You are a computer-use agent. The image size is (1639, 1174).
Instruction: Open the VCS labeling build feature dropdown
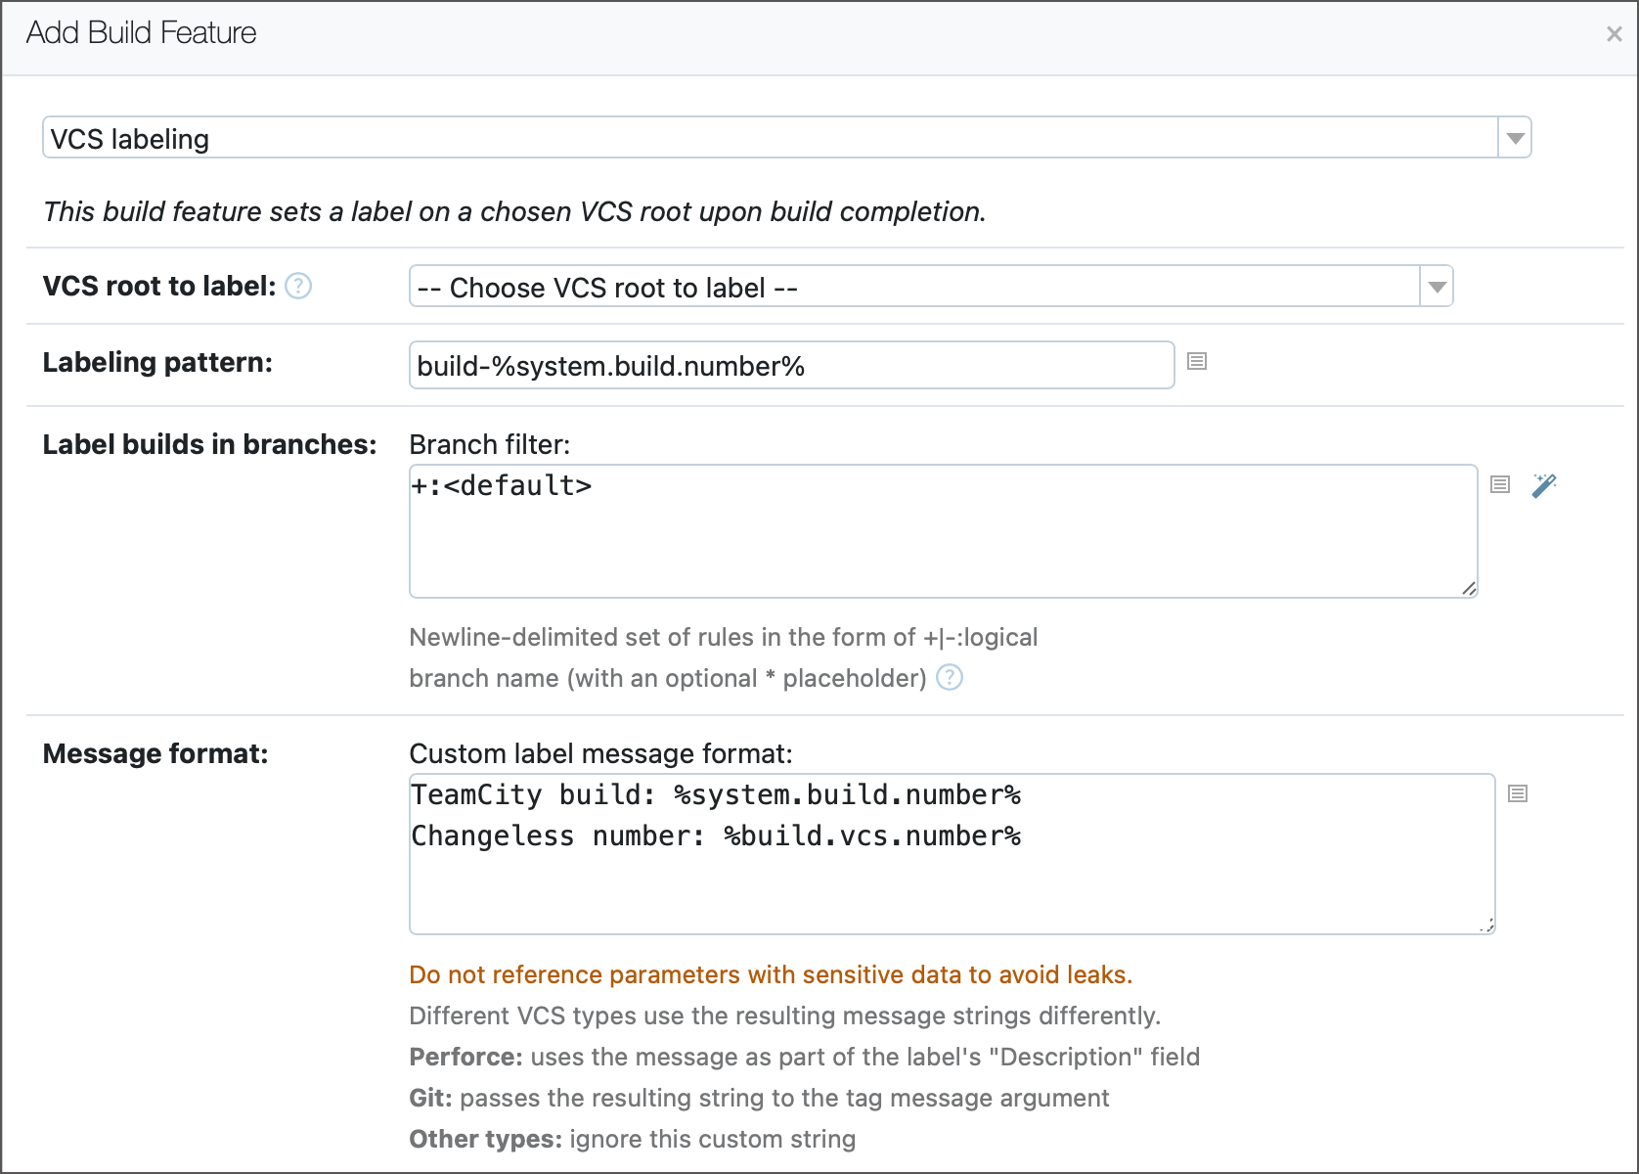pos(1514,138)
